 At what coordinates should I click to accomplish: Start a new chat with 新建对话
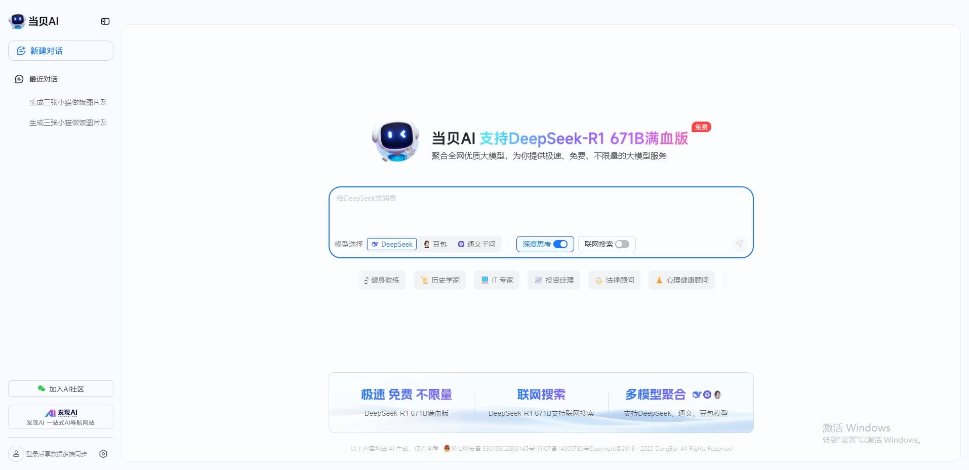tap(61, 51)
